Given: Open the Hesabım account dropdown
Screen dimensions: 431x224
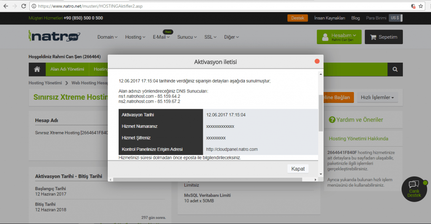Looking at the screenshot, I should [339, 37].
